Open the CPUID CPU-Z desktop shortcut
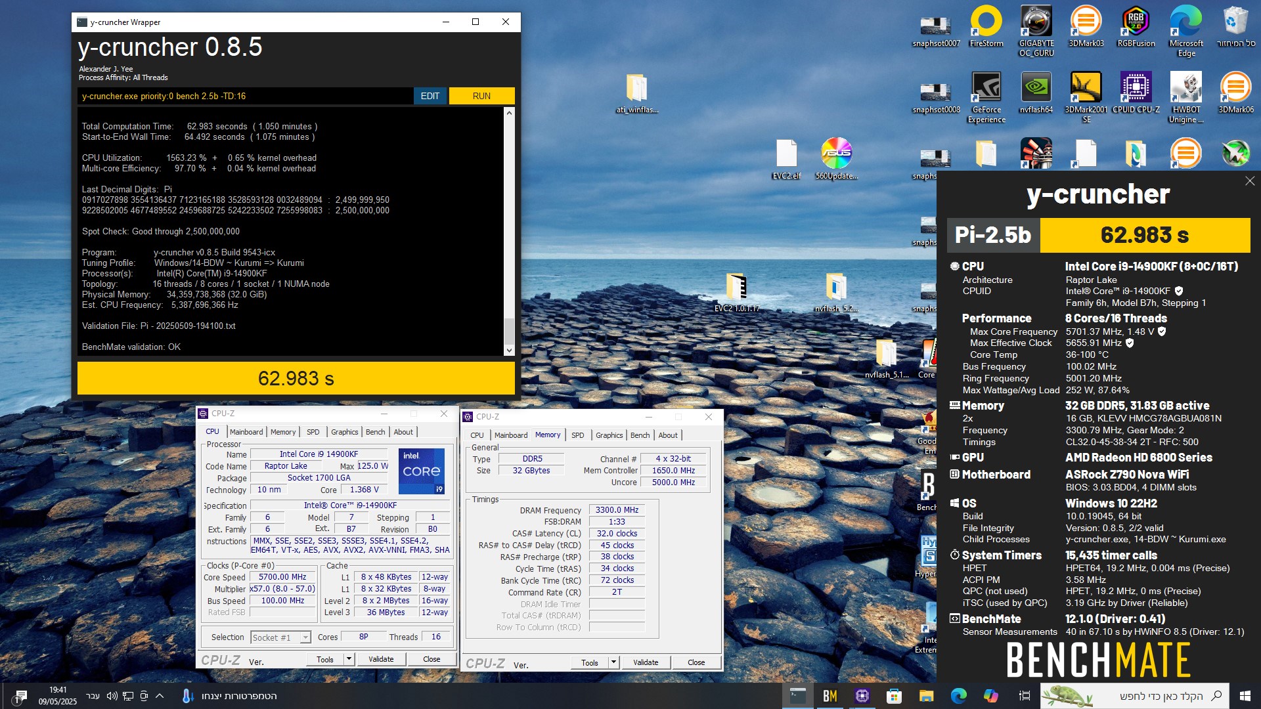Viewport: 1261px width, 709px height. pos(1136,93)
